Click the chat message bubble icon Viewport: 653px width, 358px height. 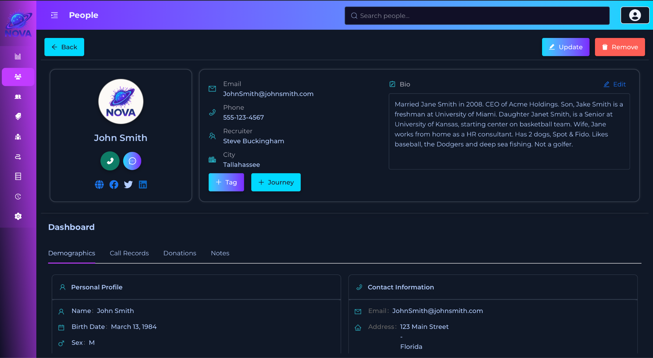(x=132, y=161)
